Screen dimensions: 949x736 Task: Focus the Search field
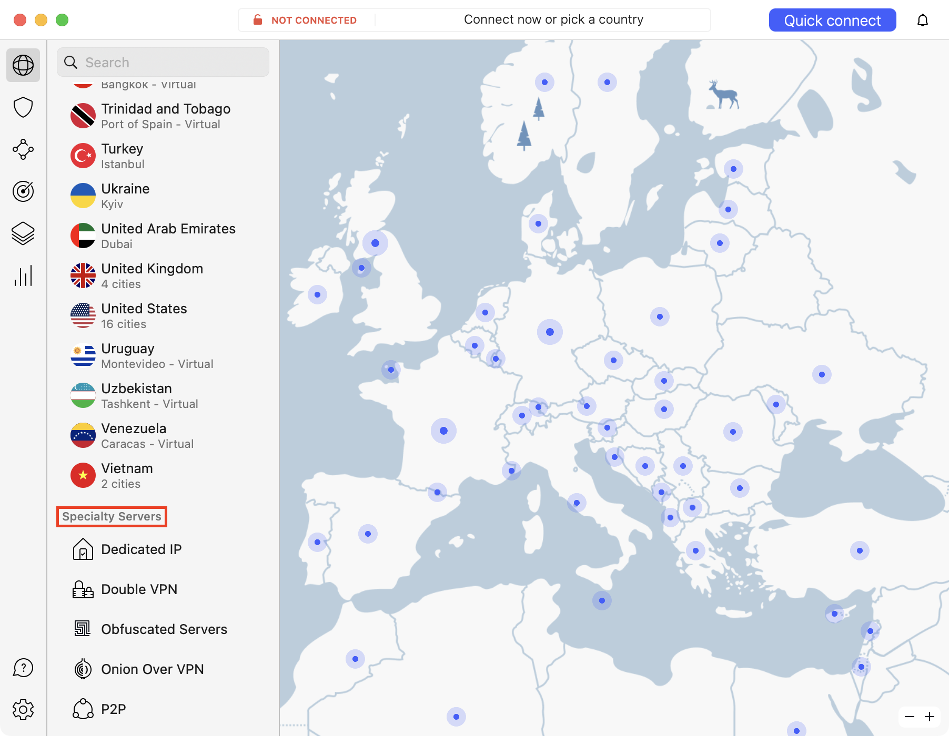(x=163, y=62)
